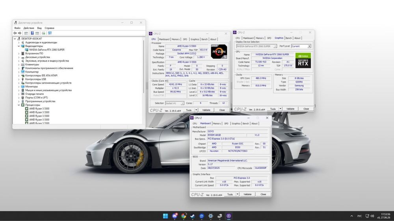Open the Действие menu

coord(29,28)
